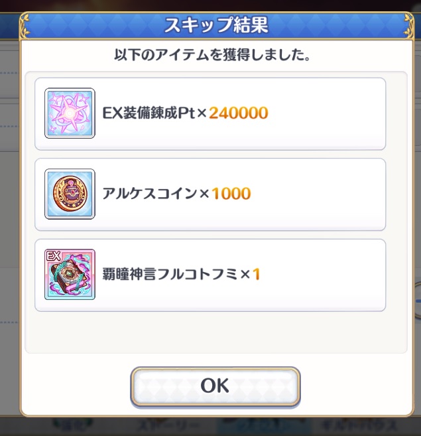Tap the スキップ結果 dialog title
The image size is (421, 436).
216,25
